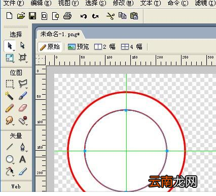Click the left blue anchor point of inner circle
Screen dimensions: 216x196
pos(85,151)
